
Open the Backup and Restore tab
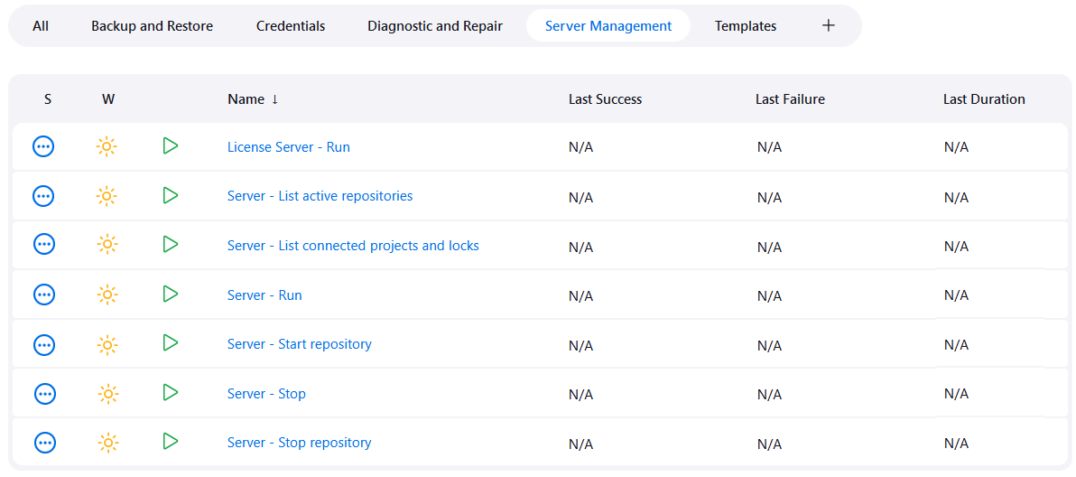click(x=152, y=26)
